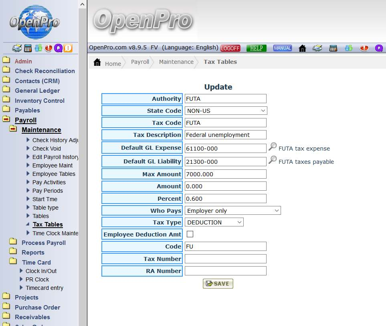The width and height of the screenshot is (386, 326).
Task: Click the purple Q icon in the sidebar
Action: click(59, 48)
